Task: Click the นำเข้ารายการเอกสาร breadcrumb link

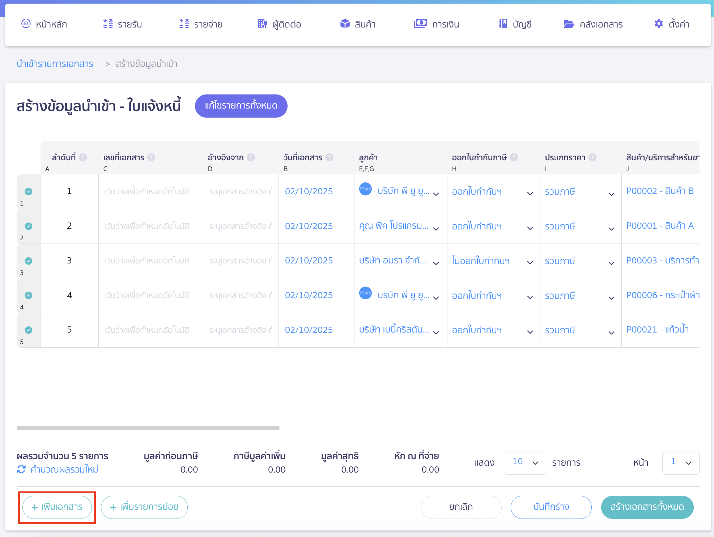Action: click(55, 64)
